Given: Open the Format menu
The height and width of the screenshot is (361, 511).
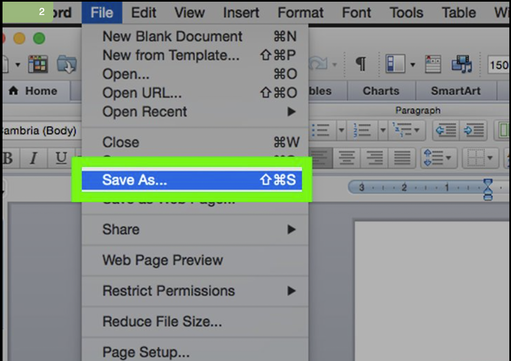Looking at the screenshot, I should [x=301, y=13].
